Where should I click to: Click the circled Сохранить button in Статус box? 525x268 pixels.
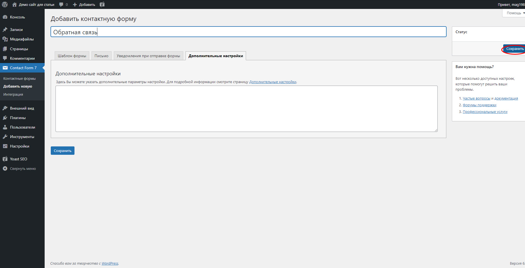(514, 49)
